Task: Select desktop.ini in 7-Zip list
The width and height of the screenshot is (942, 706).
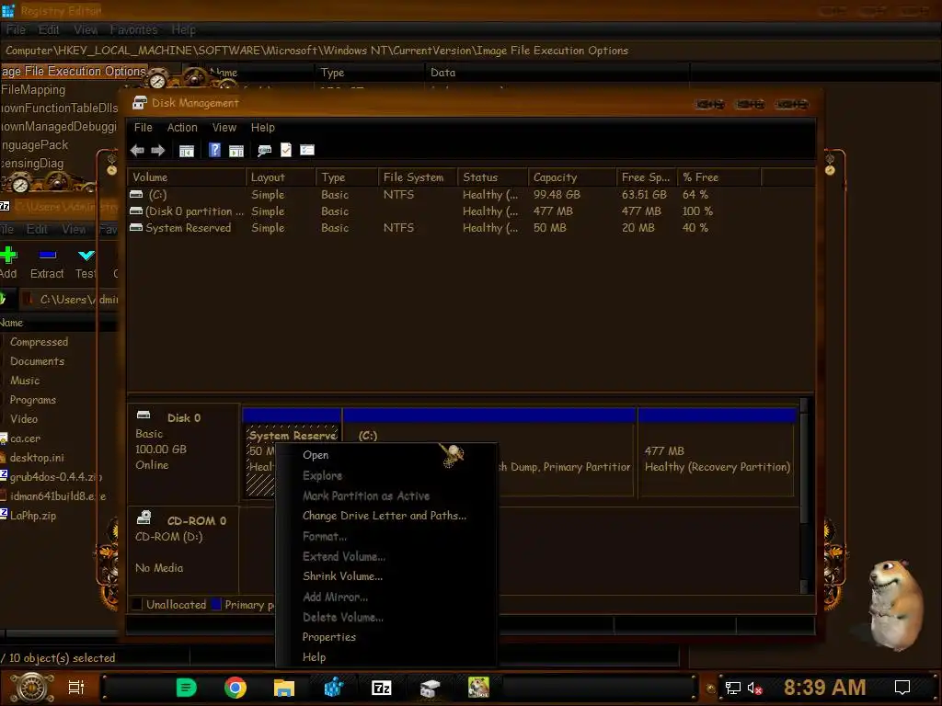Action: coord(37,458)
